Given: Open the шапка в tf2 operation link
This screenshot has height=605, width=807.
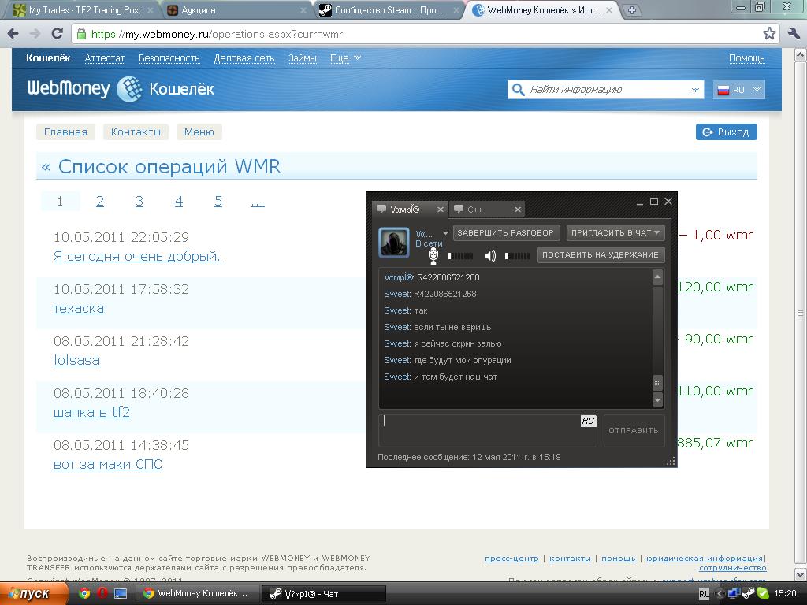Looking at the screenshot, I should click(91, 412).
